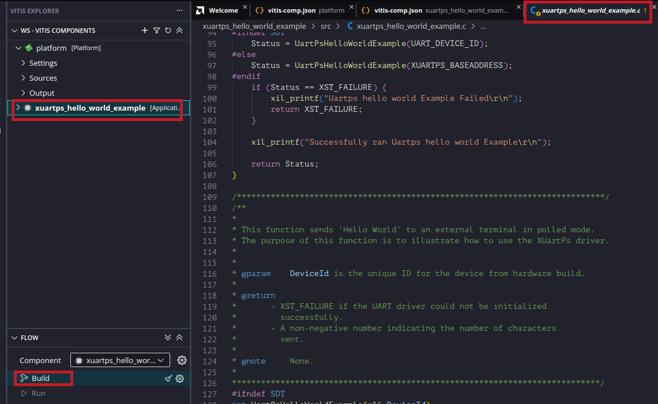Expand all sections in Flow panel
This screenshot has height=404, width=658.
168,338
